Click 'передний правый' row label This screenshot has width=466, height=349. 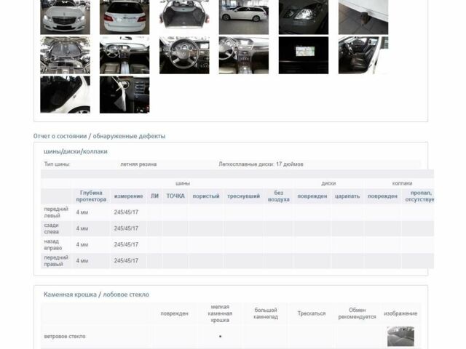56,260
